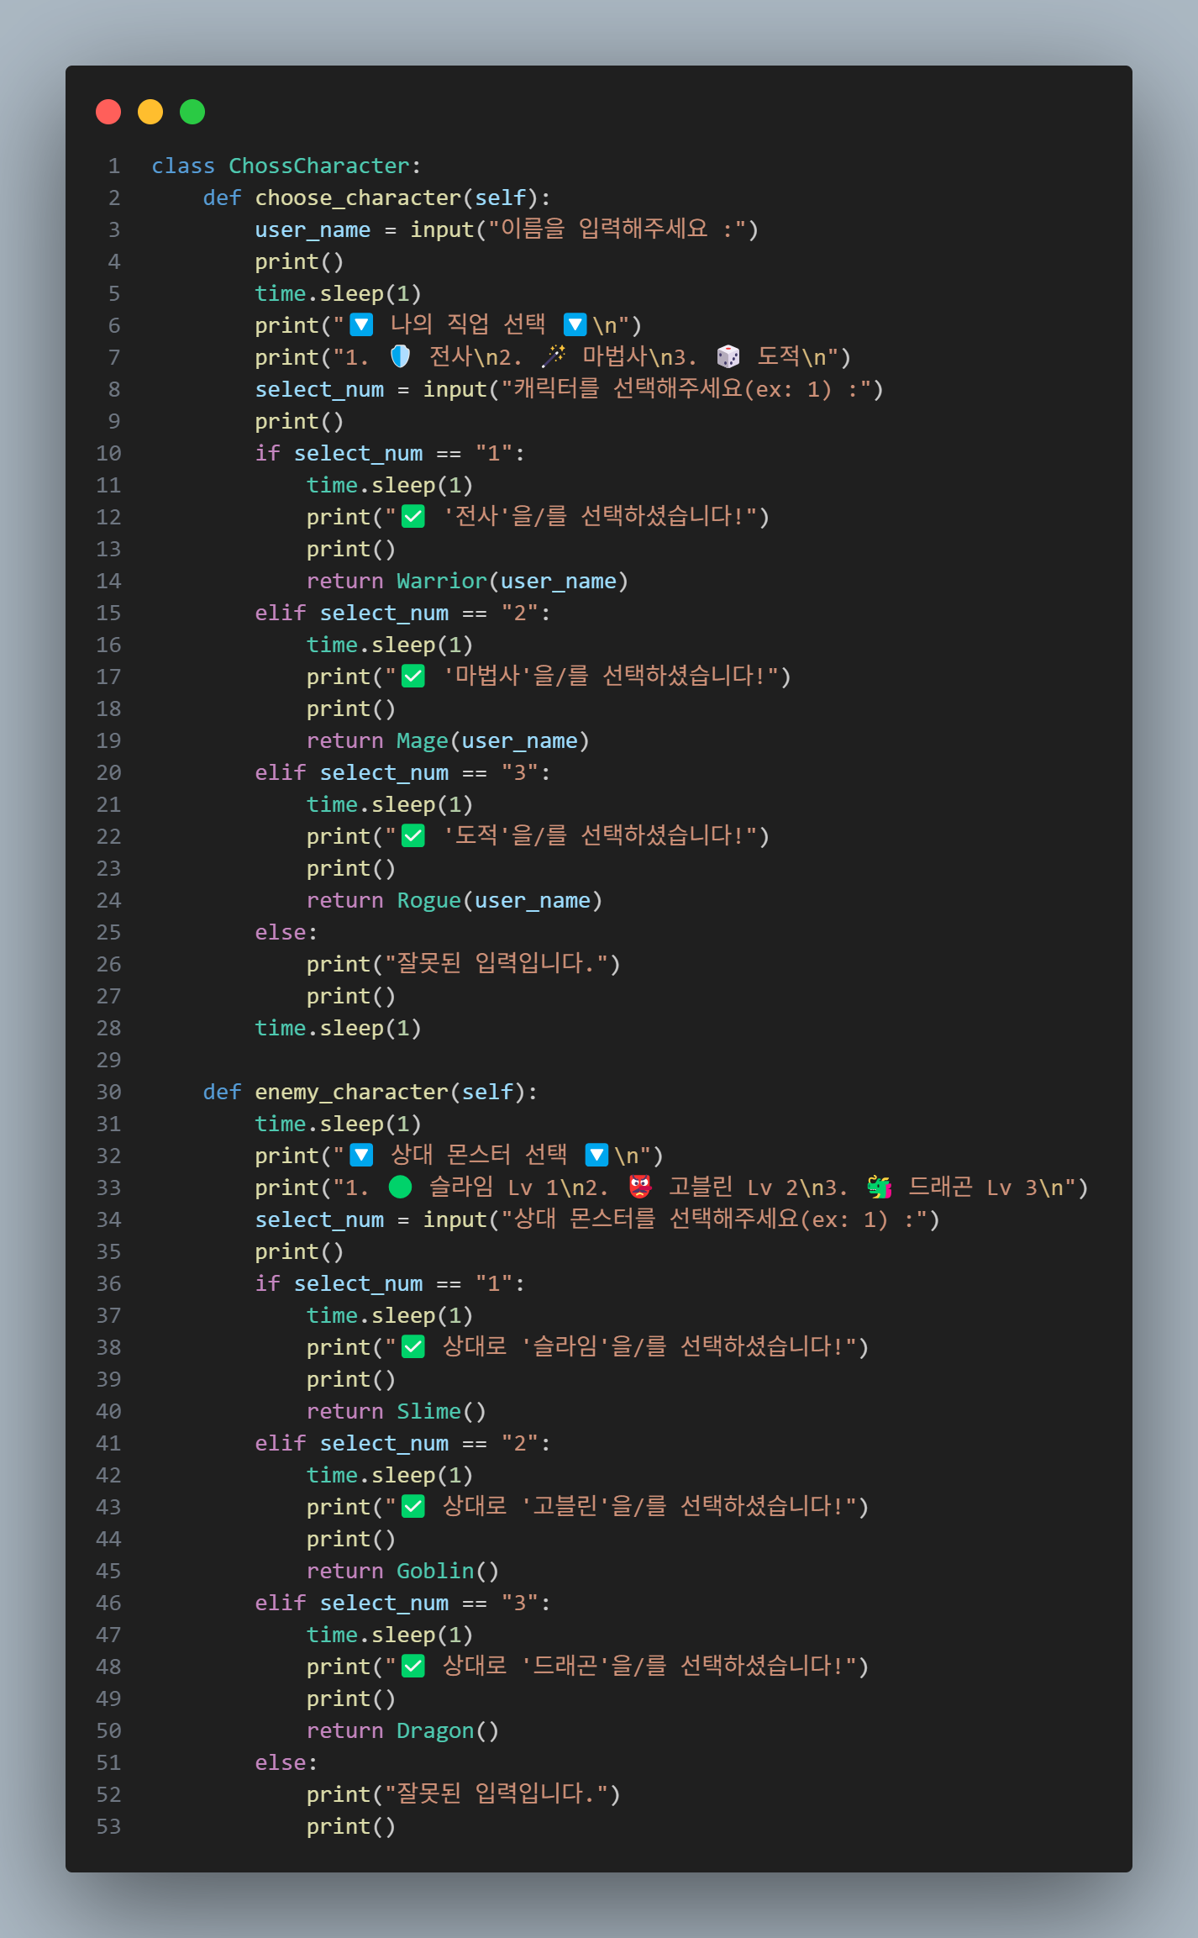Screen dimensions: 1198x1938
Task: Click 'Slime' in the return statement
Action: coord(429,1411)
